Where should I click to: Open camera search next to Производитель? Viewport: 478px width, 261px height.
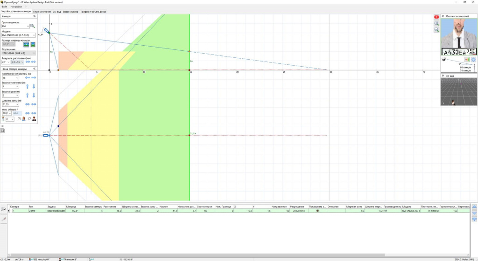33,26
